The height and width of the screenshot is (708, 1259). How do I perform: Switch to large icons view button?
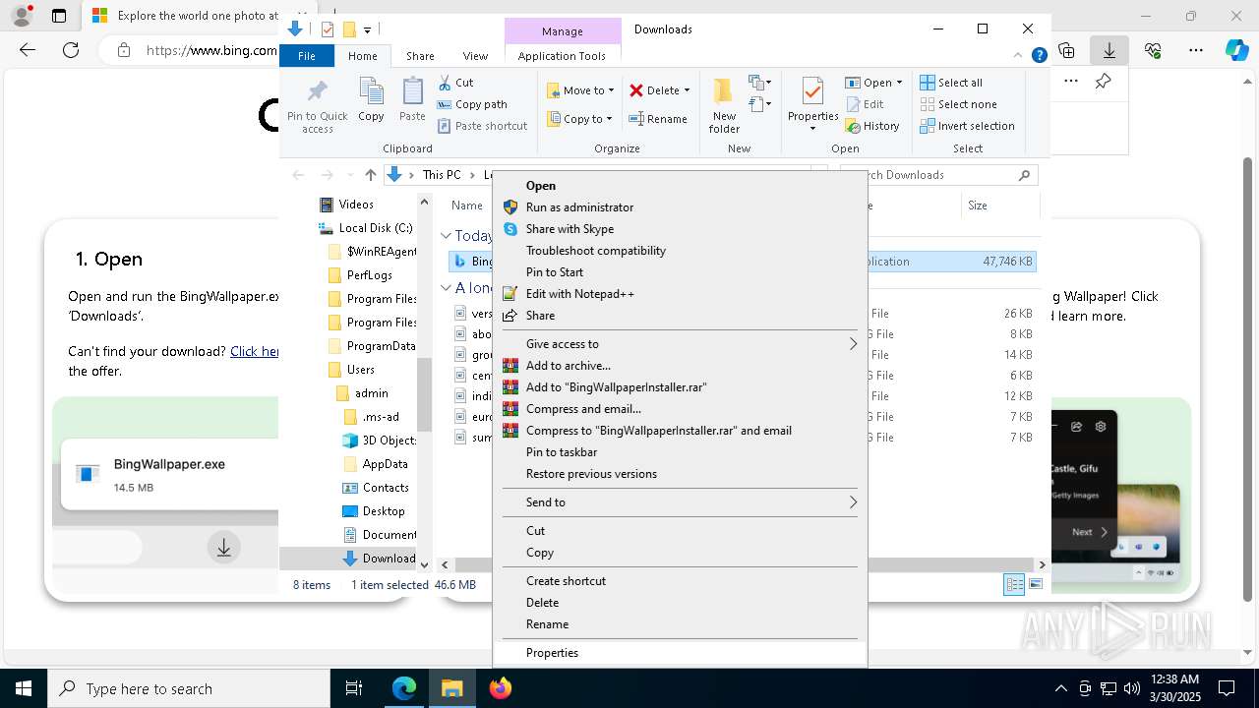pos(1036,584)
